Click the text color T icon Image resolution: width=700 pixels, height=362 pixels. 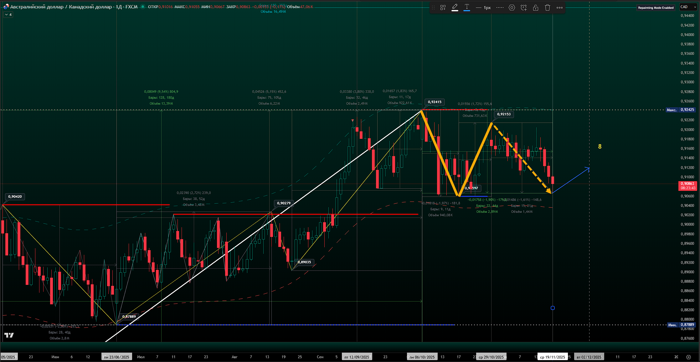point(467,7)
